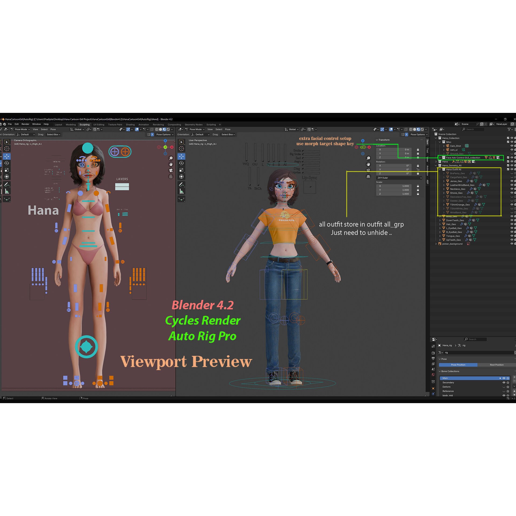This screenshot has height=516, width=516.
Task: Switch to the Animation workspace tab
Action: pyautogui.click(x=144, y=124)
